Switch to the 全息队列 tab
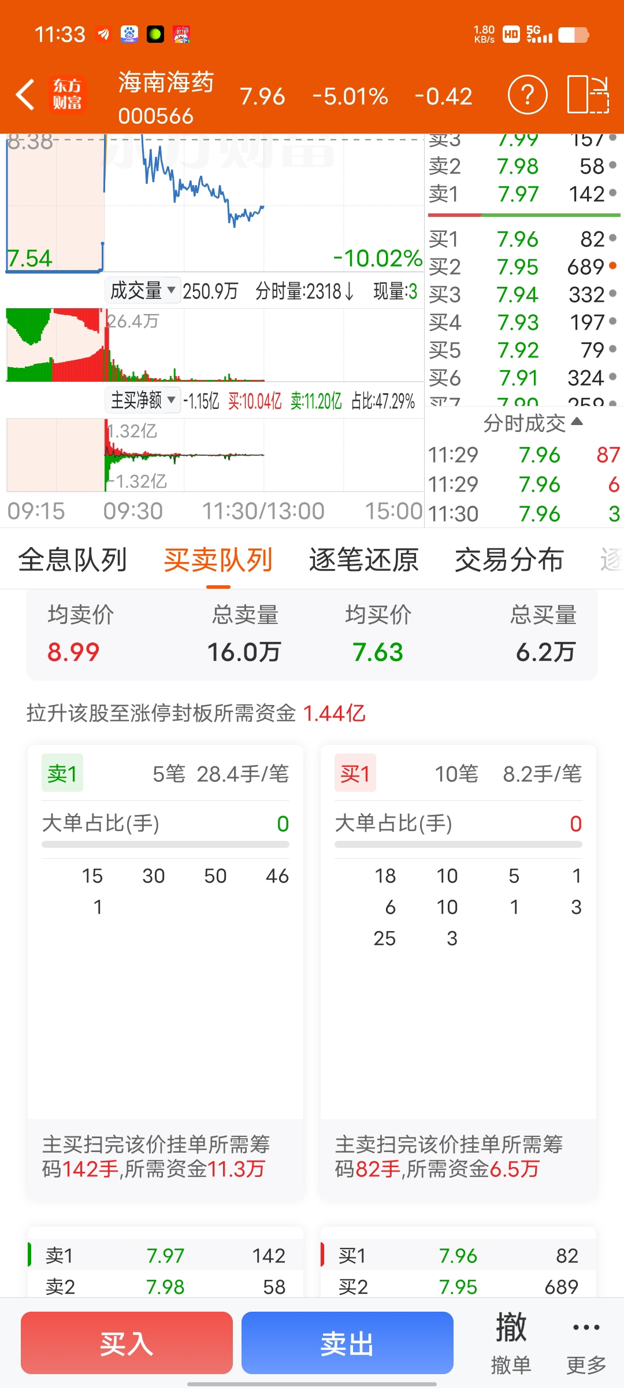The image size is (624, 1388). point(72,560)
